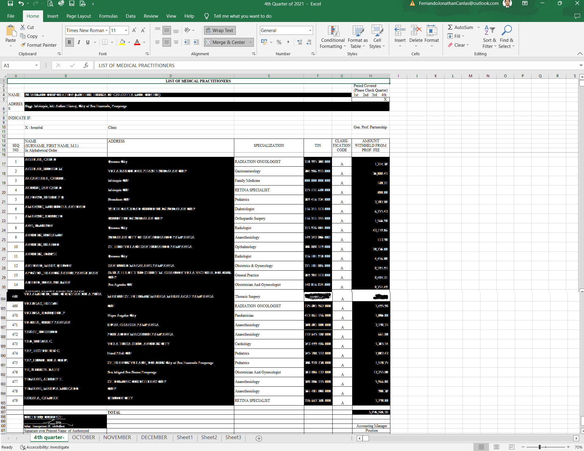Expand the formula bar

(580, 65)
